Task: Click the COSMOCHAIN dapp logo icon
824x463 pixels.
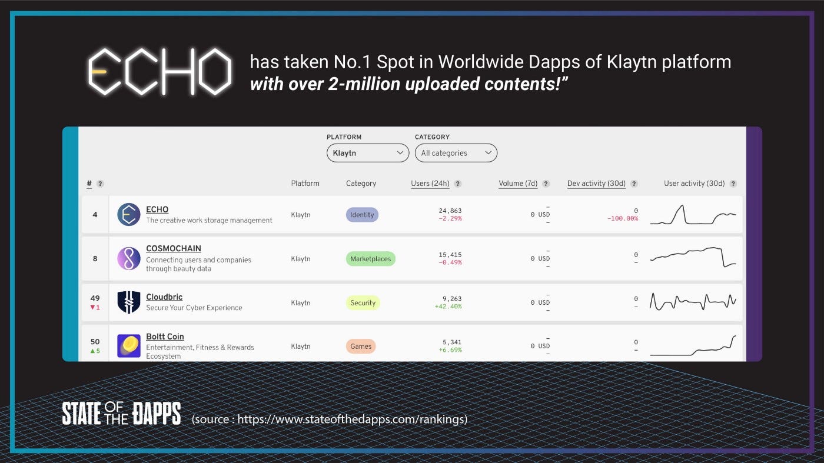Action: (x=128, y=259)
